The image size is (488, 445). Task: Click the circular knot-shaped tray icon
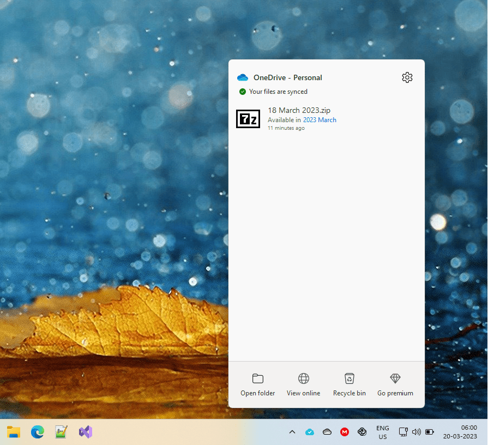(x=362, y=432)
